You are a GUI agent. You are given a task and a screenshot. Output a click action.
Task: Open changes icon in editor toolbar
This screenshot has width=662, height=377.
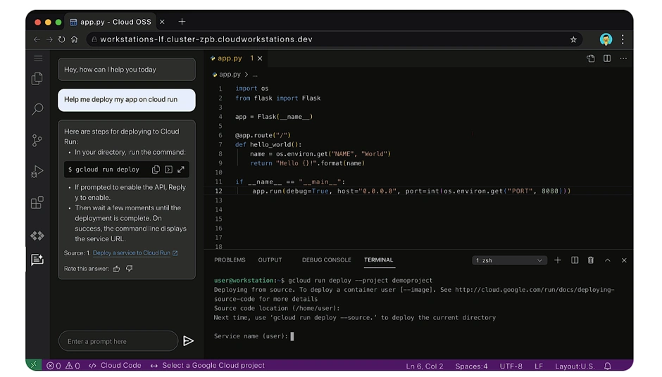[591, 58]
